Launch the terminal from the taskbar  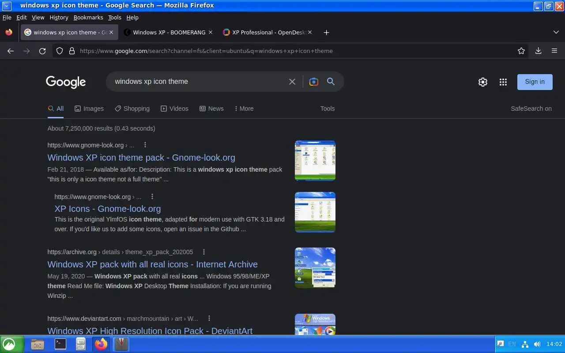point(60,344)
